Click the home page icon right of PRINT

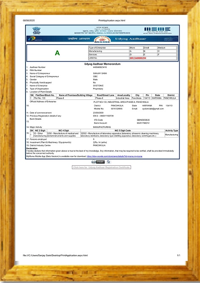pos(109,162)
